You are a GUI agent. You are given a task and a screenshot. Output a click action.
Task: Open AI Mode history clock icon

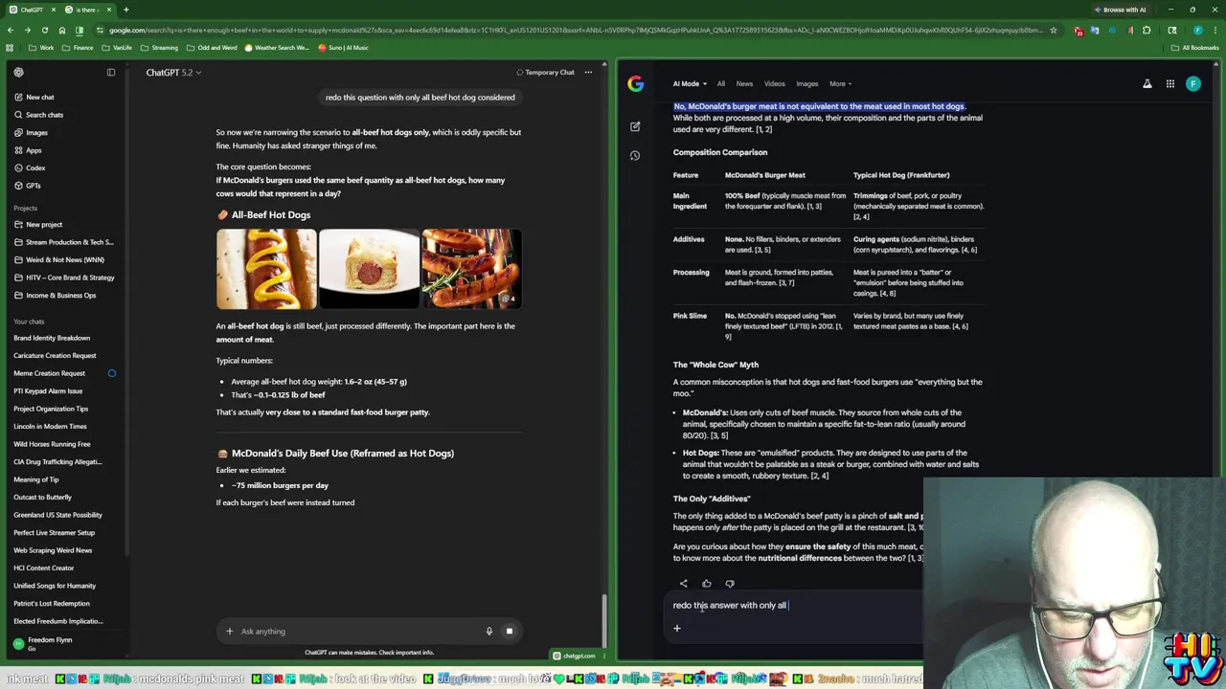click(635, 155)
